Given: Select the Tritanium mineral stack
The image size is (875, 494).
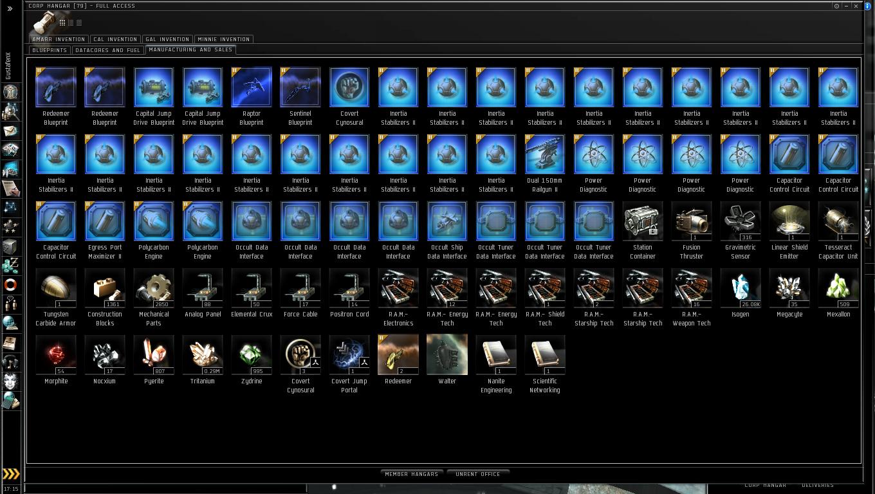Looking at the screenshot, I should (x=203, y=360).
